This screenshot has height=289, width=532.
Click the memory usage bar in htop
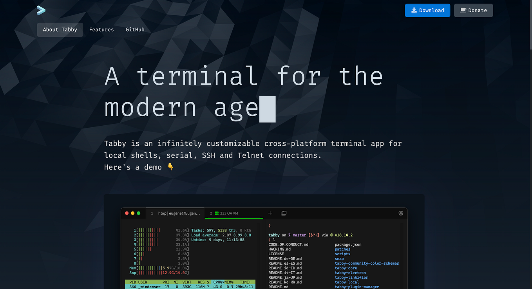(x=151, y=268)
